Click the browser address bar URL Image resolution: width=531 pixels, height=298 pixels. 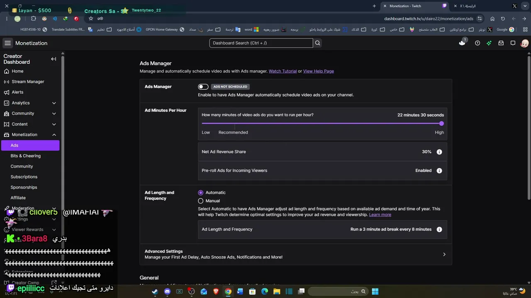[429, 19]
